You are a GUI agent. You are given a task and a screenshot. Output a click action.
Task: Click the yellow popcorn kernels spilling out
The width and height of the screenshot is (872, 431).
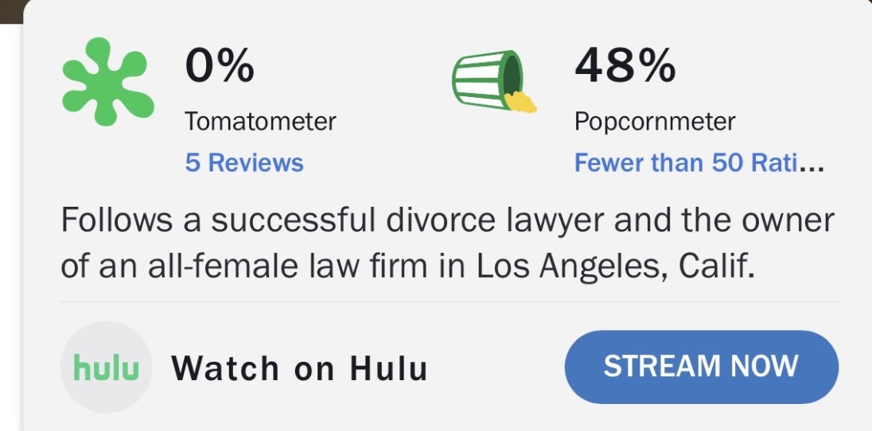(x=520, y=102)
